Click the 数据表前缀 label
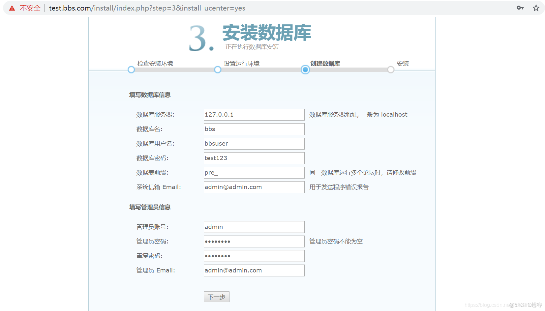 click(x=152, y=173)
